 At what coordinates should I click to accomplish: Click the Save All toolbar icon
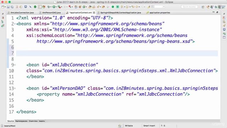[12, 7]
